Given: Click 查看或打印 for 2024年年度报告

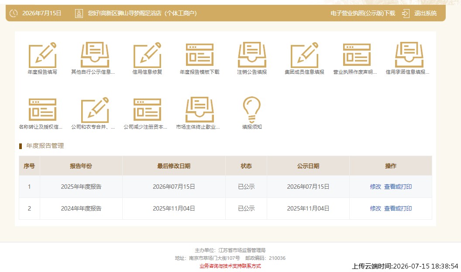Looking at the screenshot, I should pos(398,208).
